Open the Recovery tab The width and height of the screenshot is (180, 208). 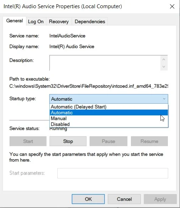pyautogui.click(x=59, y=21)
